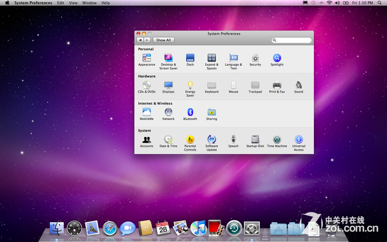This screenshot has width=387, height=242.
Task: Launch Dashboard from the Dock
Action: click(74, 228)
